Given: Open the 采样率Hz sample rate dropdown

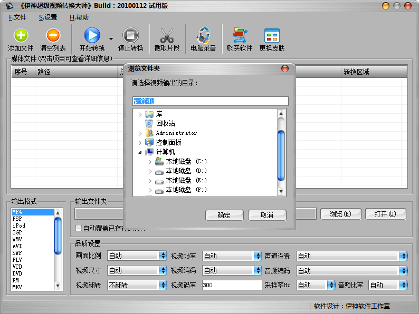Looking at the screenshot, I should (x=316, y=285).
